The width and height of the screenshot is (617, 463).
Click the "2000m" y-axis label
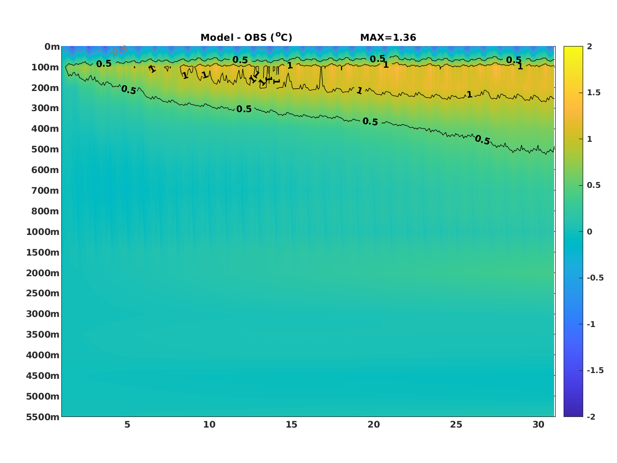tap(43, 273)
